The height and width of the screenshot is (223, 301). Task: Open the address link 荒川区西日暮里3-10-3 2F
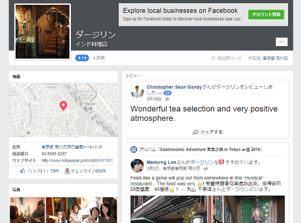(72, 147)
